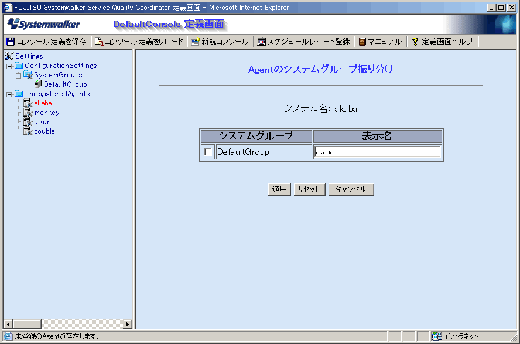
Task: Click the display name field containing akaba
Action: (x=377, y=152)
